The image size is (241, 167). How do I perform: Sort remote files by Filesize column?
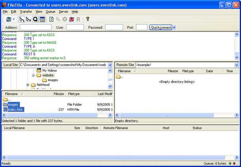tap(170, 71)
